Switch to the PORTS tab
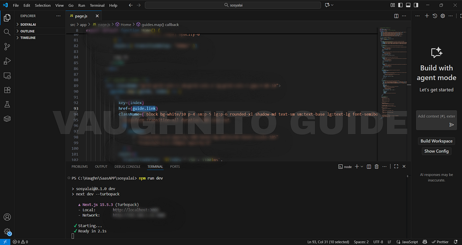This screenshot has height=245, width=462. coord(175,167)
